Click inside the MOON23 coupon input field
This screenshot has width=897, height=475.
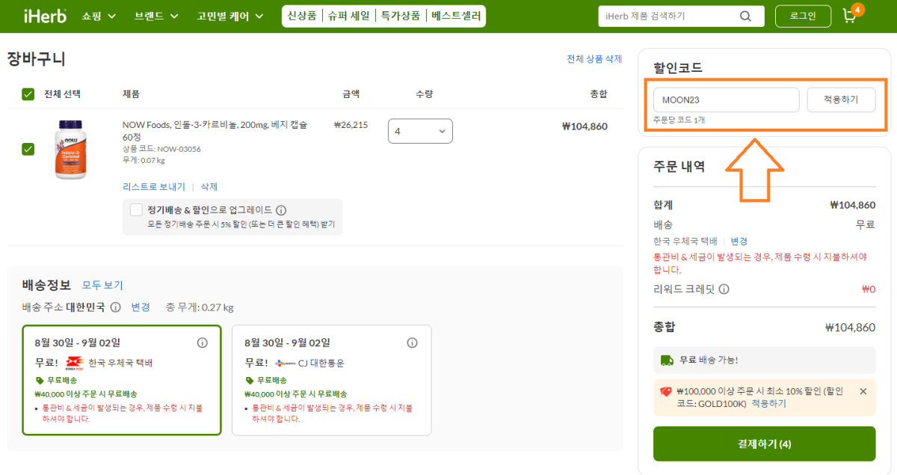[725, 99]
